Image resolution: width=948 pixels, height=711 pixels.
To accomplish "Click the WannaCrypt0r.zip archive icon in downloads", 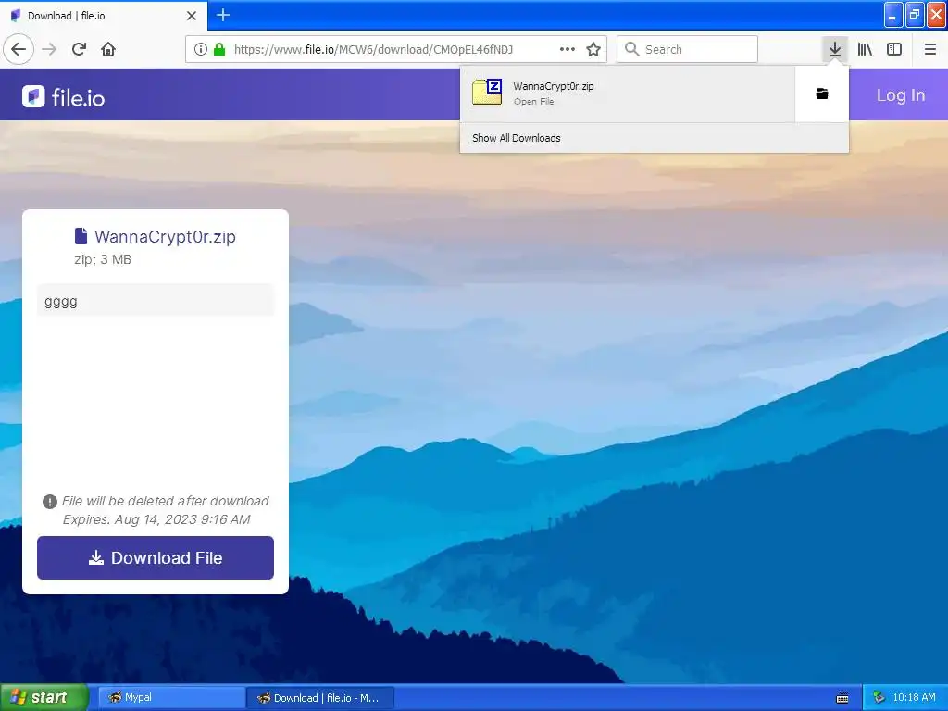I will [487, 93].
